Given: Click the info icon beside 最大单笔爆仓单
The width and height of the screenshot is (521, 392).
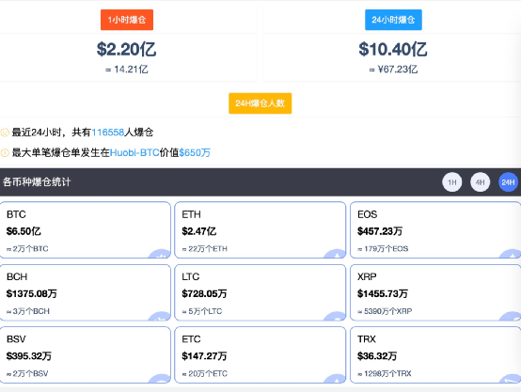Looking at the screenshot, I should pos(5,153).
